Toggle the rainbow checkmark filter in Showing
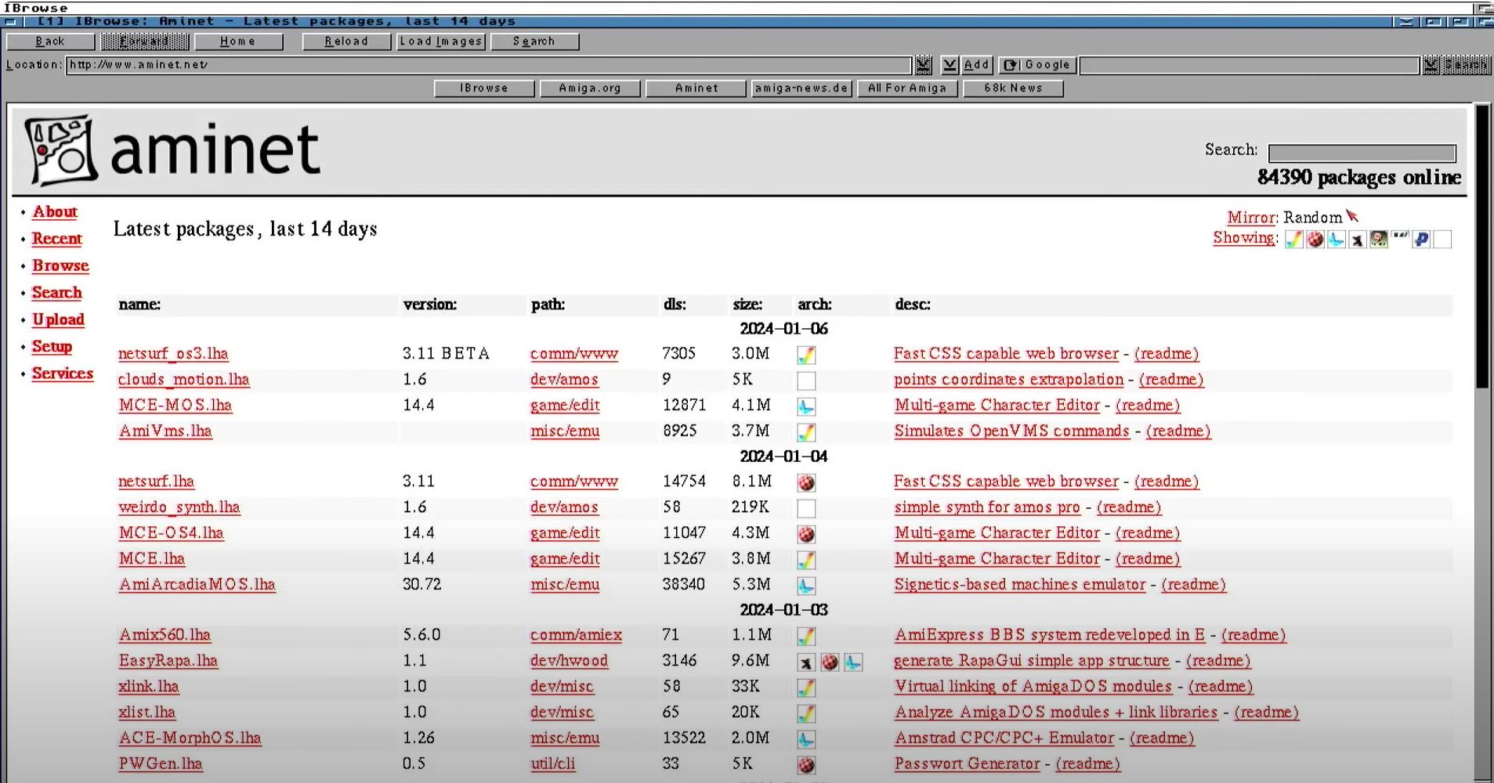This screenshot has height=783, width=1494. pos(1294,240)
